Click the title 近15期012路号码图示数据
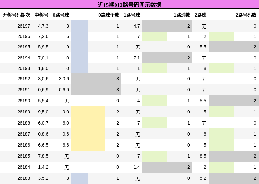 point(129,5)
